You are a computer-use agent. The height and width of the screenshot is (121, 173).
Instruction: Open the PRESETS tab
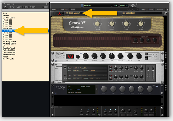pos(55,9)
